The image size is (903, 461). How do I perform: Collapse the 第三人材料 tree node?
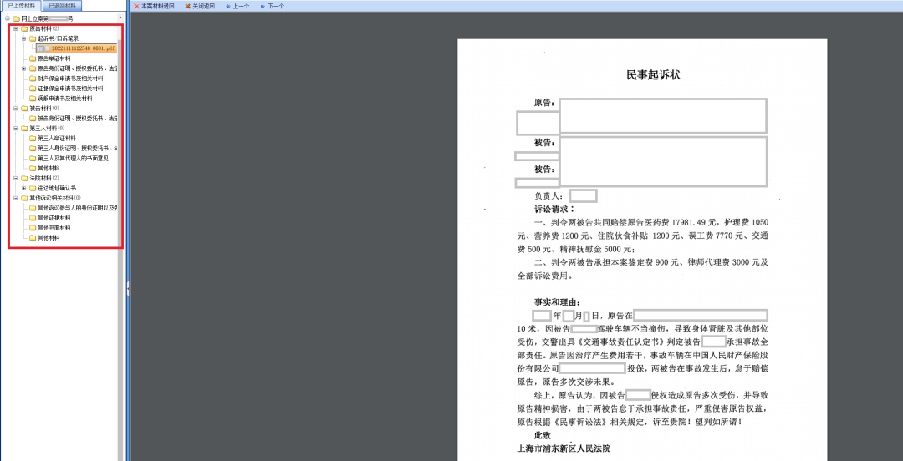[x=15, y=128]
